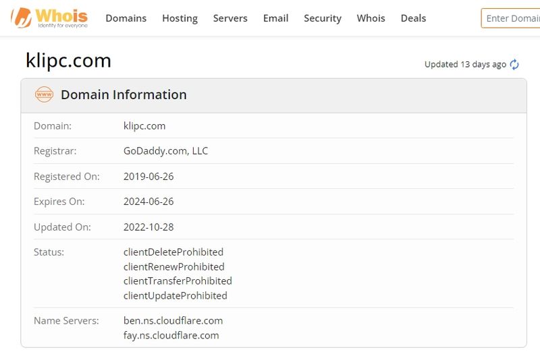The width and height of the screenshot is (540, 354).
Task: Open the Servers menu
Action: 230,18
